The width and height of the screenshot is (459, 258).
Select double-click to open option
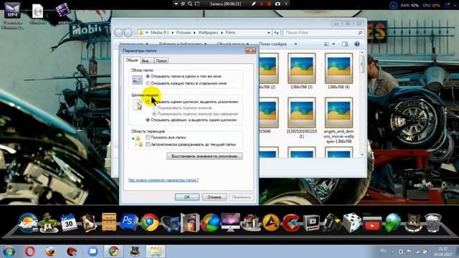pyautogui.click(x=148, y=120)
